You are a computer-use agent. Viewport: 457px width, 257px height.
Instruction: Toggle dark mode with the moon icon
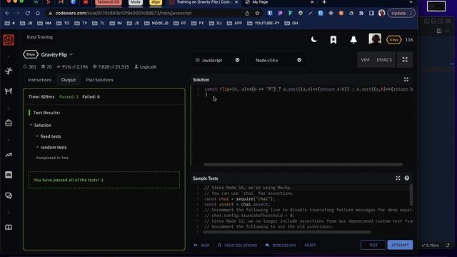[314, 40]
